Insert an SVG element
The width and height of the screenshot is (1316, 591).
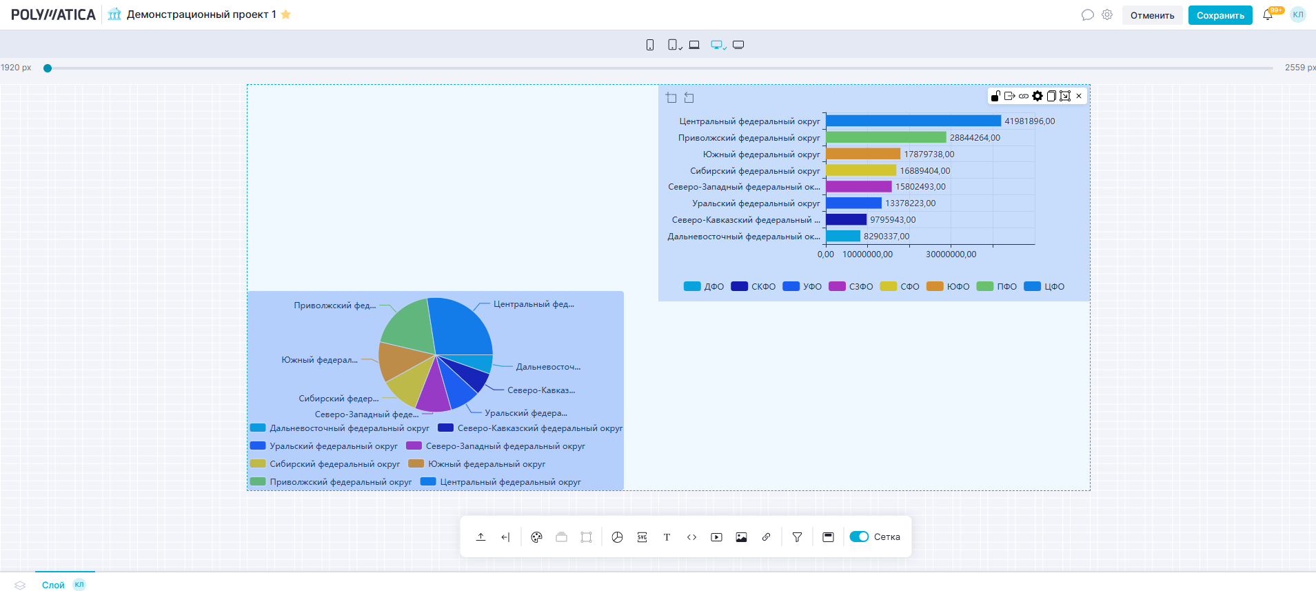click(642, 537)
